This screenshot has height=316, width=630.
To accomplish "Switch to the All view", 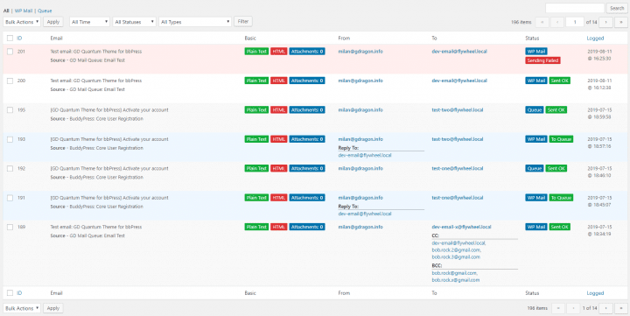I will click(x=6, y=11).
